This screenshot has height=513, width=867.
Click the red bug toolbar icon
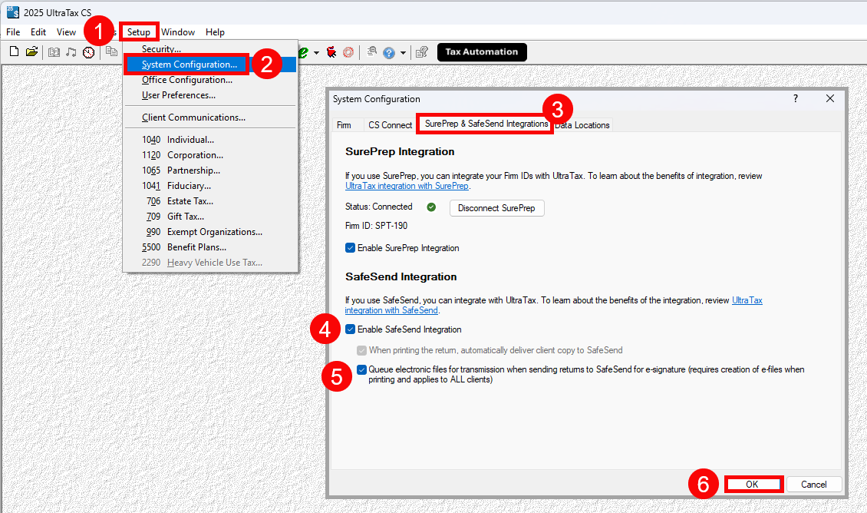coord(331,52)
